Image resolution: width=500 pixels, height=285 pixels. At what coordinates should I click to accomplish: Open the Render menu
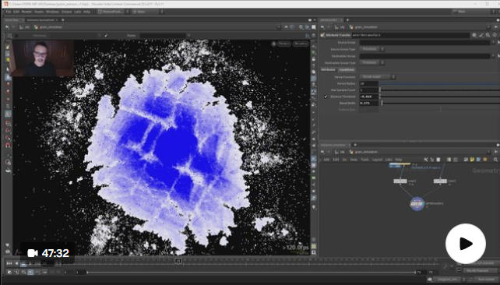pos(26,12)
